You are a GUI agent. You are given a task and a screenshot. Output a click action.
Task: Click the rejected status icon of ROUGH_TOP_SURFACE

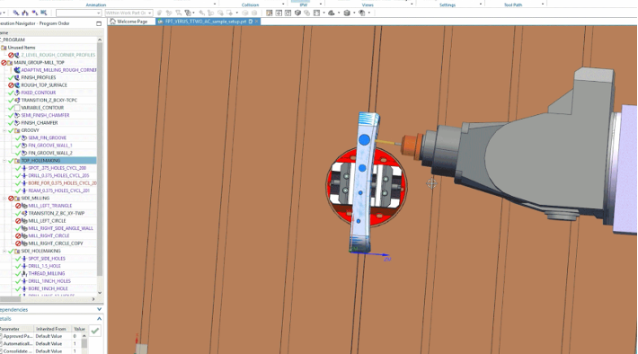click(11, 85)
